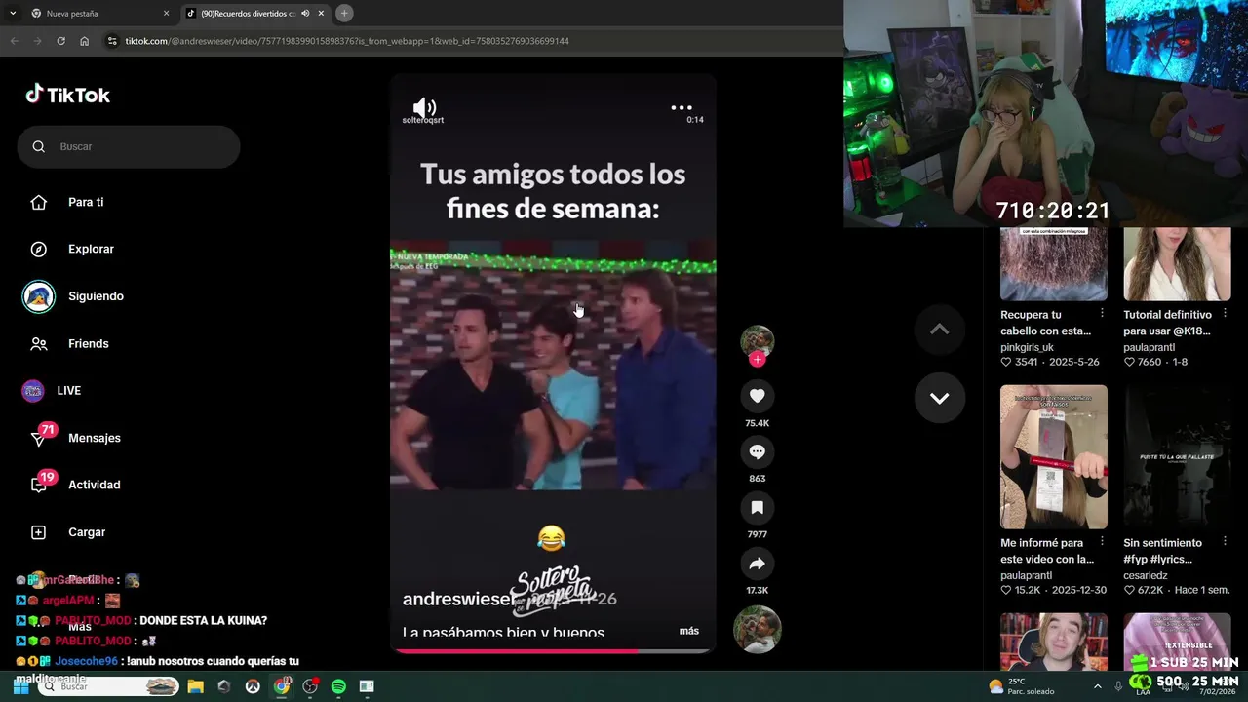Click the people icon beside Friends
Viewport: 1248px width, 702px height.
click(39, 343)
